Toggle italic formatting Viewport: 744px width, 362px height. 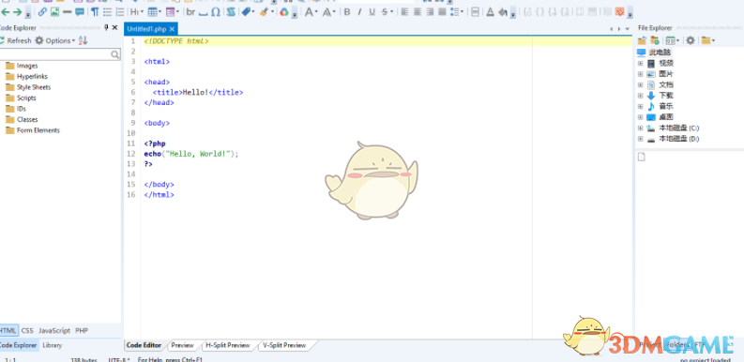pos(359,12)
